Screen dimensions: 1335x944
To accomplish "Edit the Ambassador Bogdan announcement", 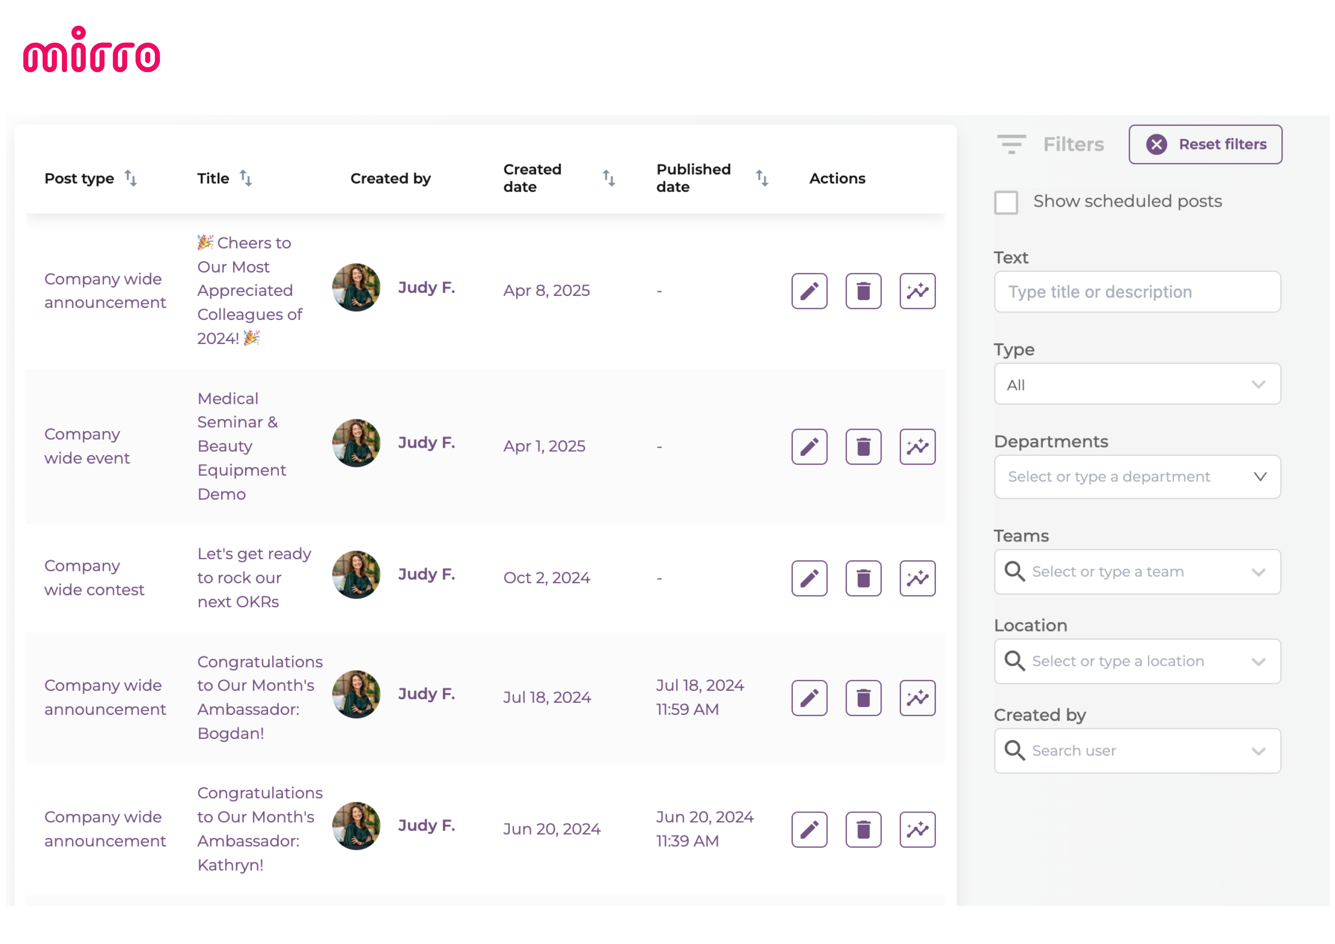I will [x=809, y=697].
